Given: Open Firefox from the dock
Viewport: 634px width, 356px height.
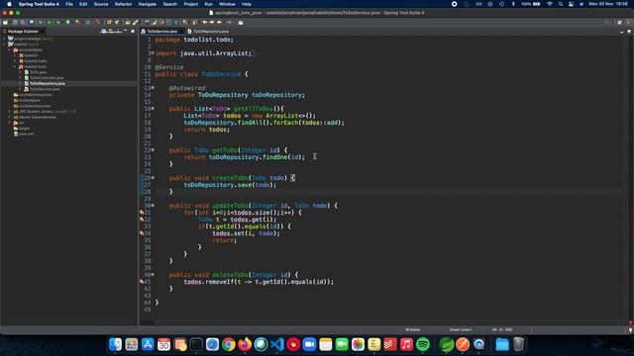Looking at the screenshot, I should click(x=245, y=344).
